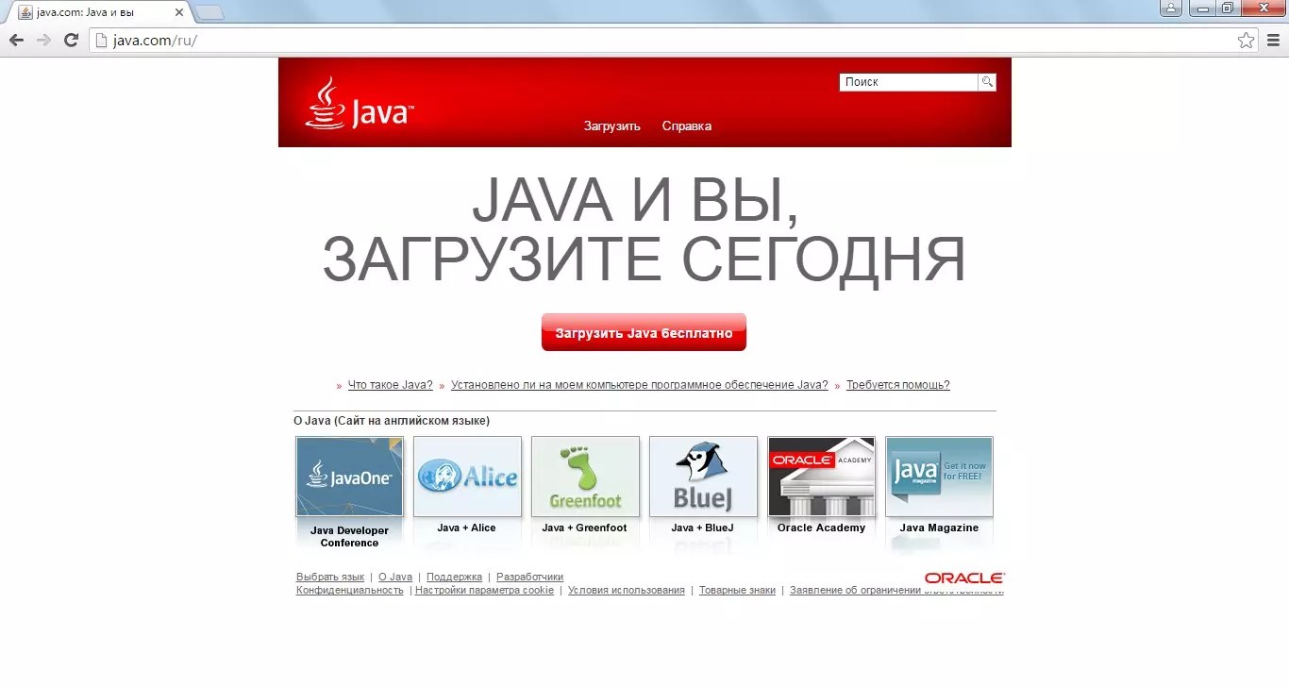
Task: Click the 'Oracle Academy' caption text
Action: pyautogui.click(x=821, y=528)
